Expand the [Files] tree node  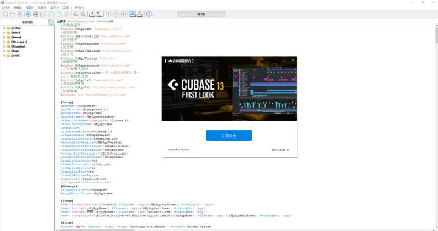(x=4, y=33)
